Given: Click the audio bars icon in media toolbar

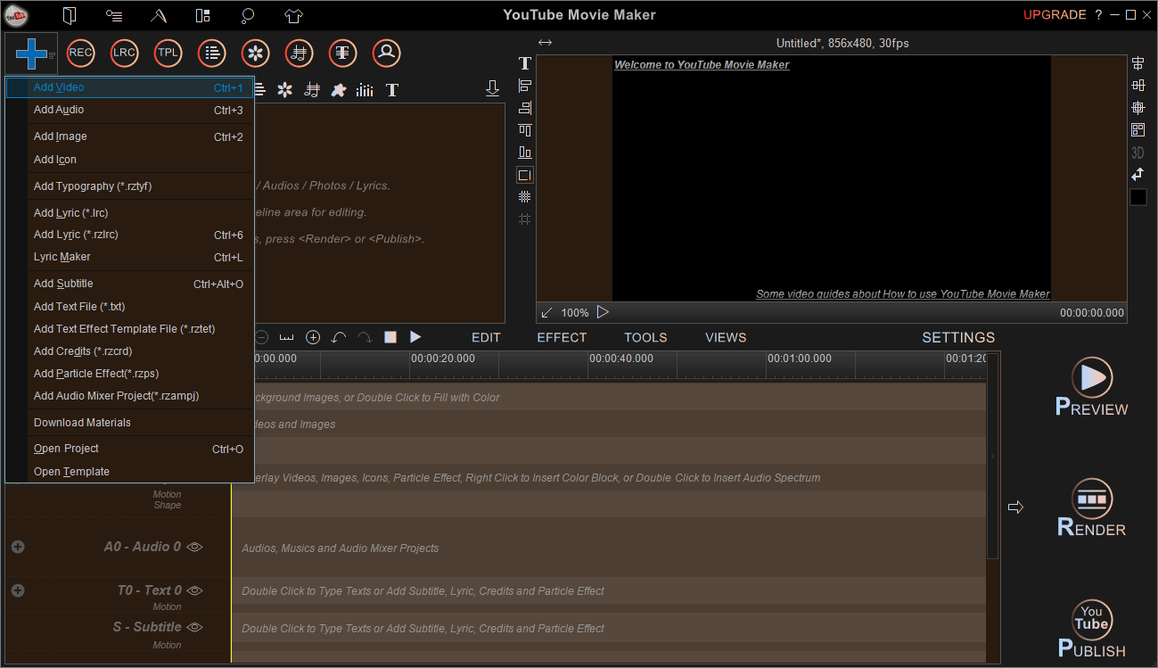Looking at the screenshot, I should 365,90.
